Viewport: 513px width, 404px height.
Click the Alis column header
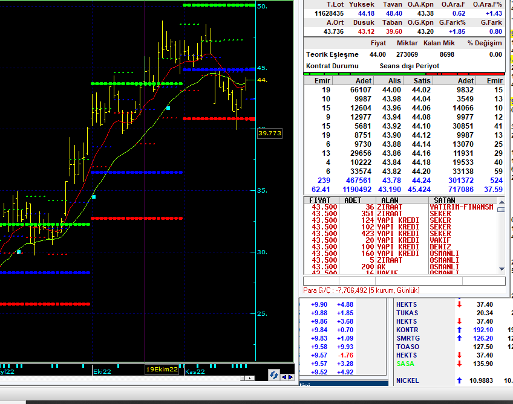click(x=388, y=81)
